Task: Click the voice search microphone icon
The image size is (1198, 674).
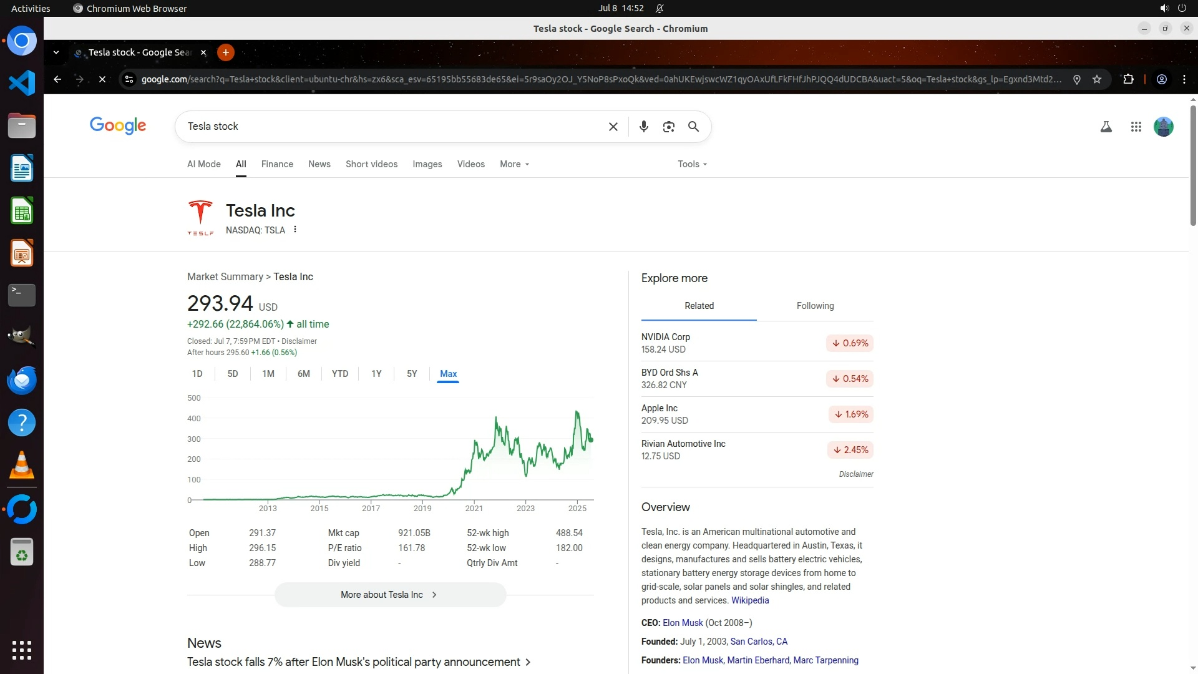Action: [x=643, y=127]
